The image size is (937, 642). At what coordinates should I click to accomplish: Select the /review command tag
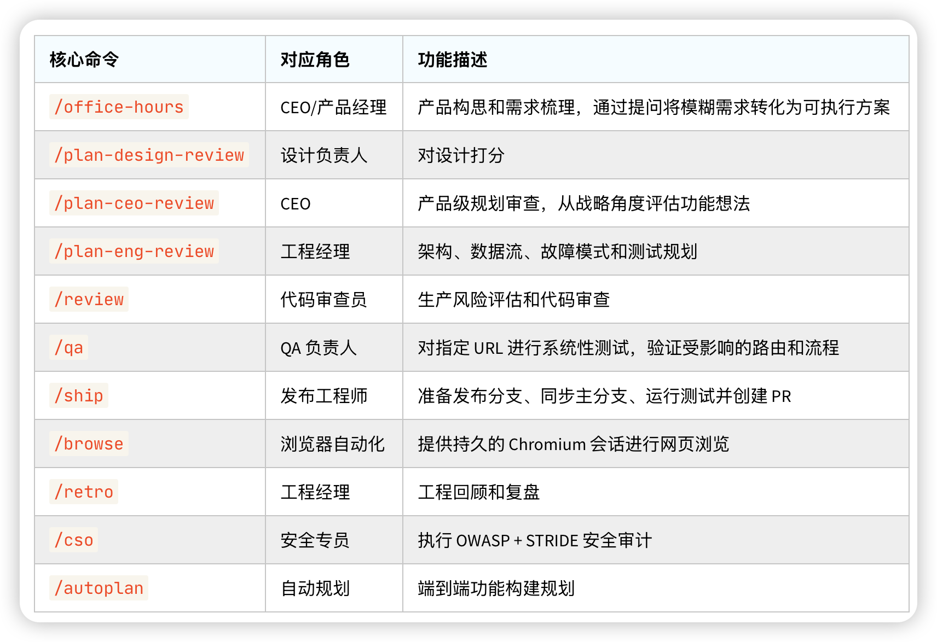tap(89, 299)
